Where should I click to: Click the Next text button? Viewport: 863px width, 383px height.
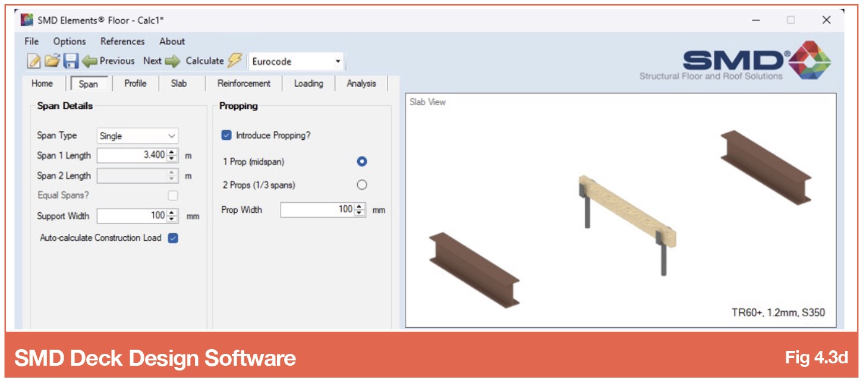click(x=152, y=61)
